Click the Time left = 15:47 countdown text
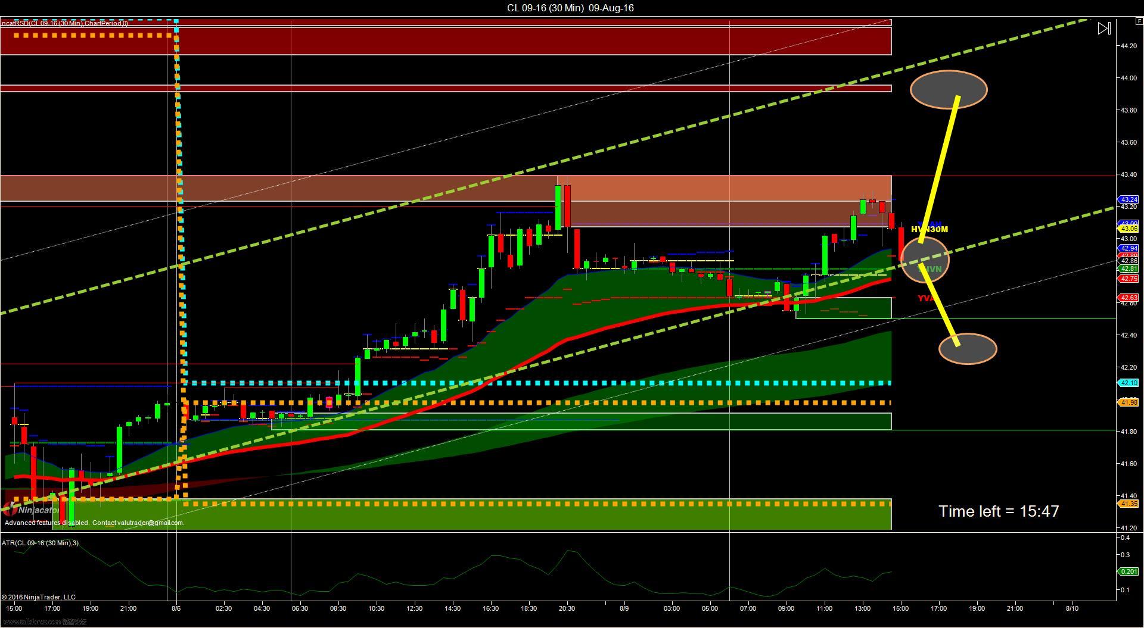1144x628 pixels. click(x=999, y=511)
